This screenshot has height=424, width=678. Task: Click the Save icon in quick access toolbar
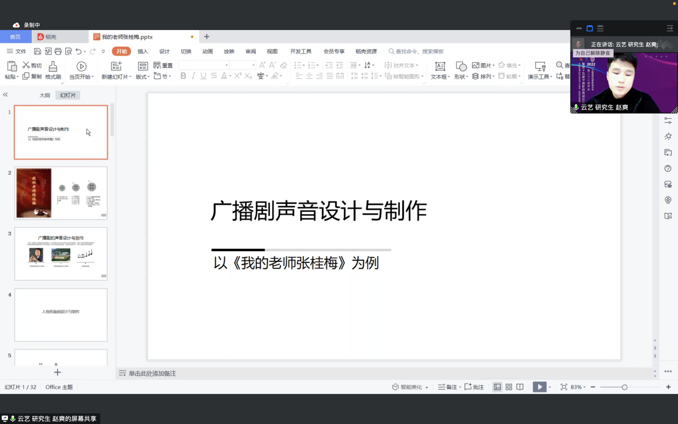pyautogui.click(x=37, y=51)
